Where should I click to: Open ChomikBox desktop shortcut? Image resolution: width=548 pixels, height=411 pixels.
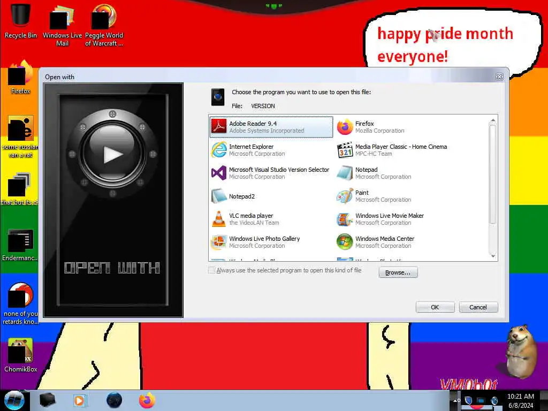click(x=21, y=355)
